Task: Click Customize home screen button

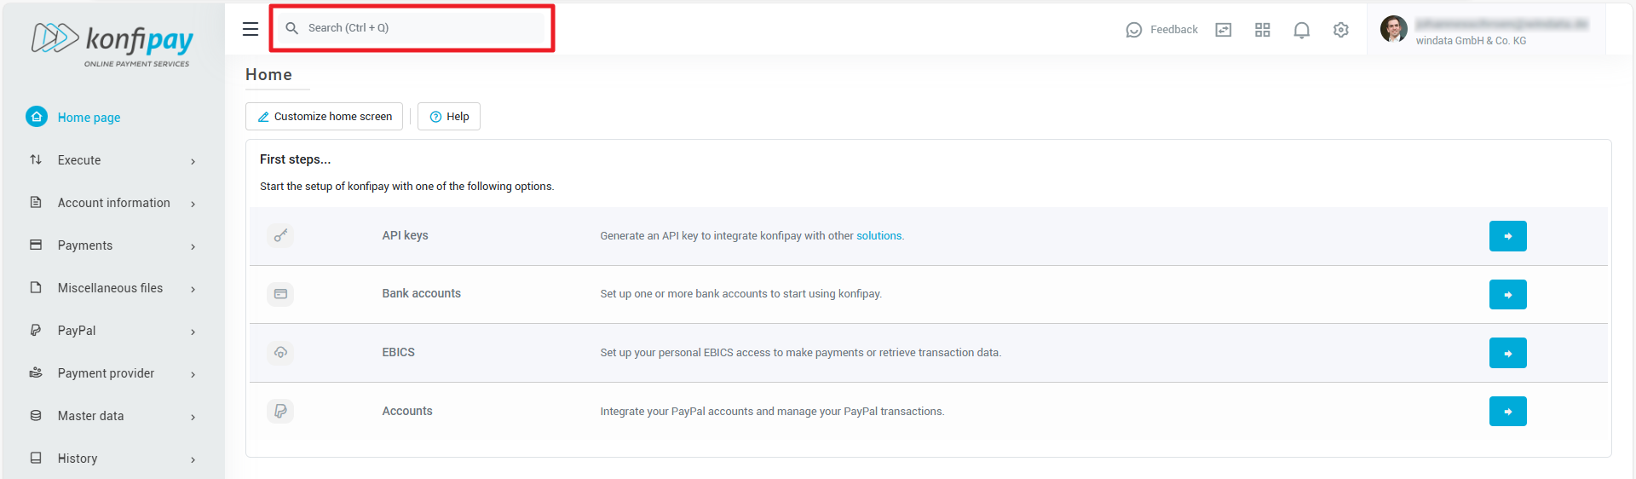Action: click(325, 117)
